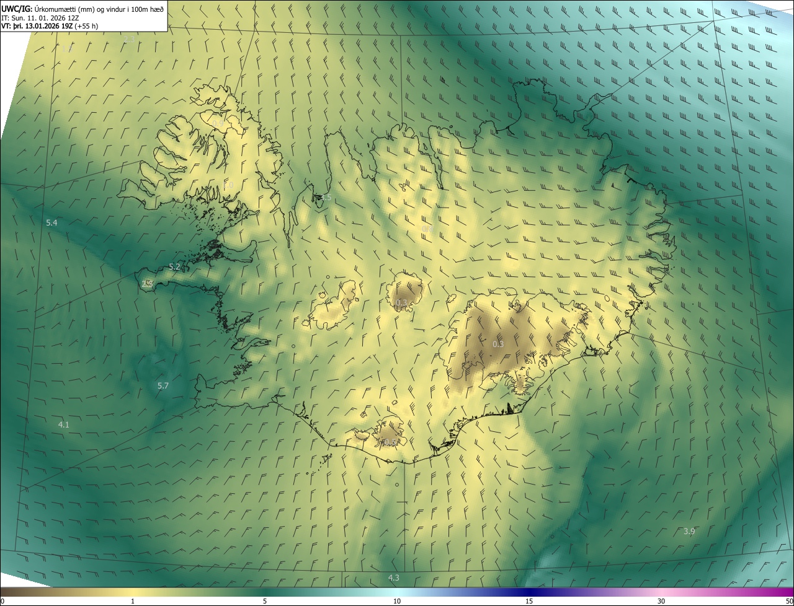Click the title "Úrkomumætti (mm) og vindur í 100m hæð"
This screenshot has width=794, height=606.
(x=99, y=9)
